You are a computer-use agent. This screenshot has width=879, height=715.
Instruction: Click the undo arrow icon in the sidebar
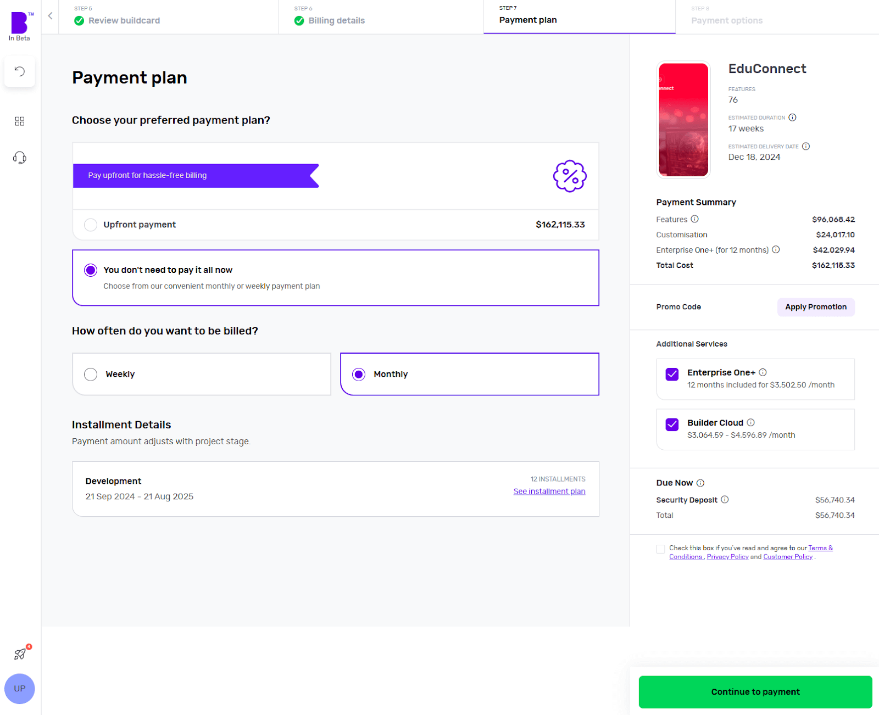click(20, 71)
